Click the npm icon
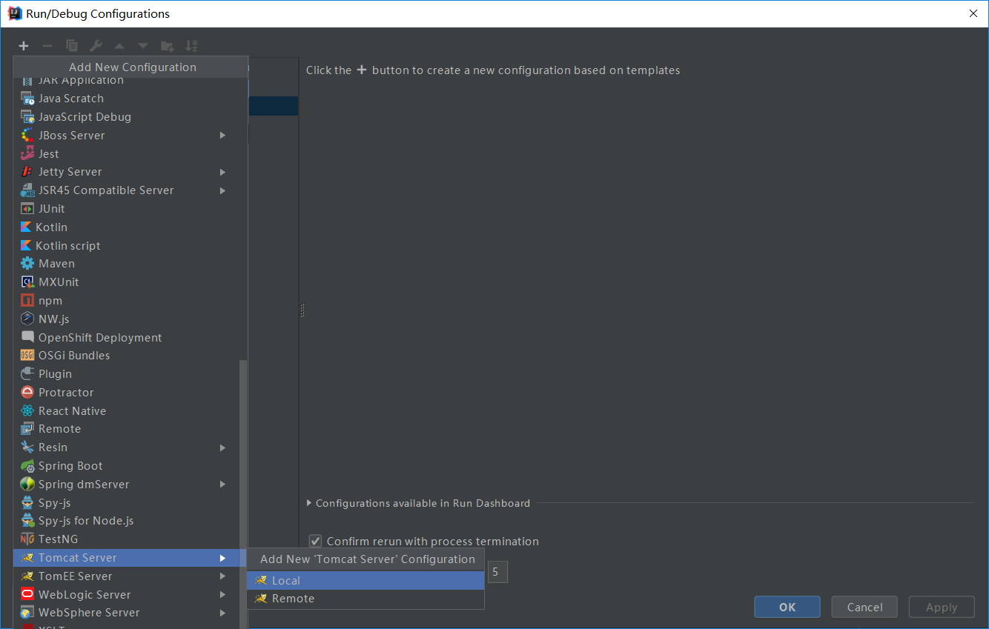 tap(27, 301)
